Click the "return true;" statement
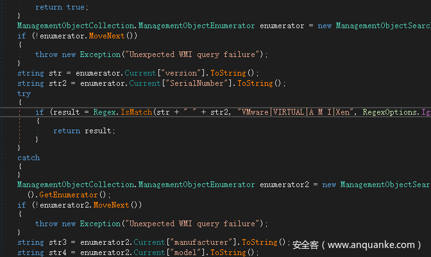The image size is (431, 257). coord(58,6)
